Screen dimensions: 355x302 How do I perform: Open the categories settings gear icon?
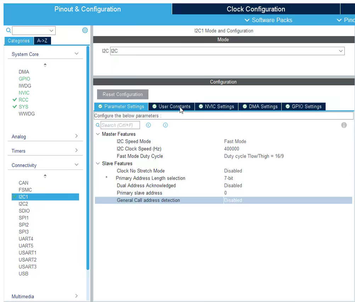[85, 30]
